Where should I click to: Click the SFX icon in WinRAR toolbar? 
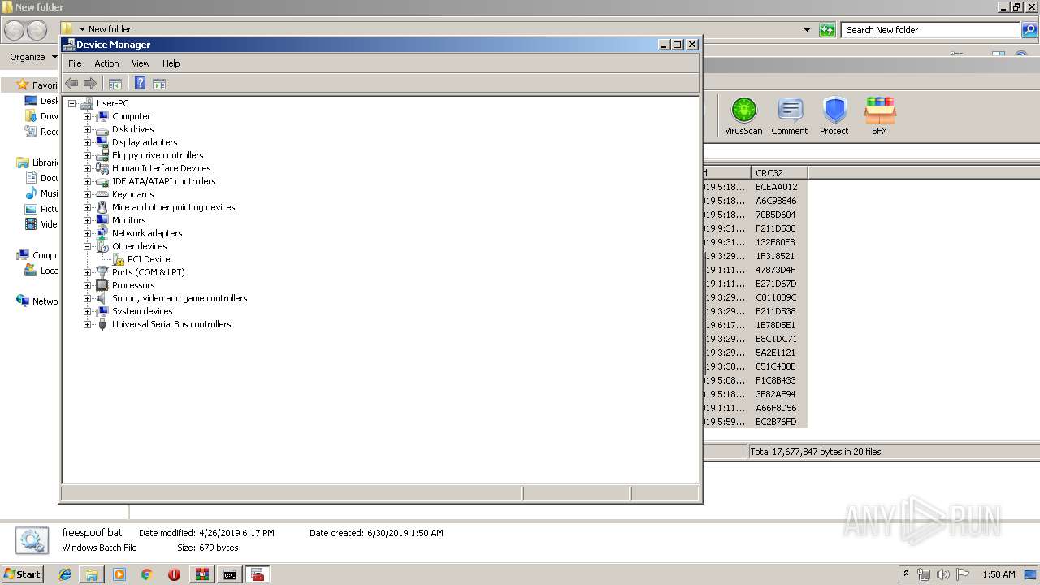880,115
